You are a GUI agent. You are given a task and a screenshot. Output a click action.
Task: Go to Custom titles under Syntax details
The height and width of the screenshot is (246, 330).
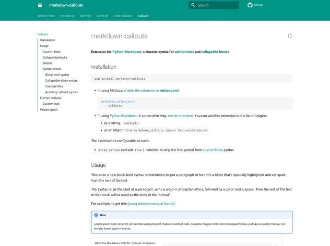pyautogui.click(x=54, y=86)
